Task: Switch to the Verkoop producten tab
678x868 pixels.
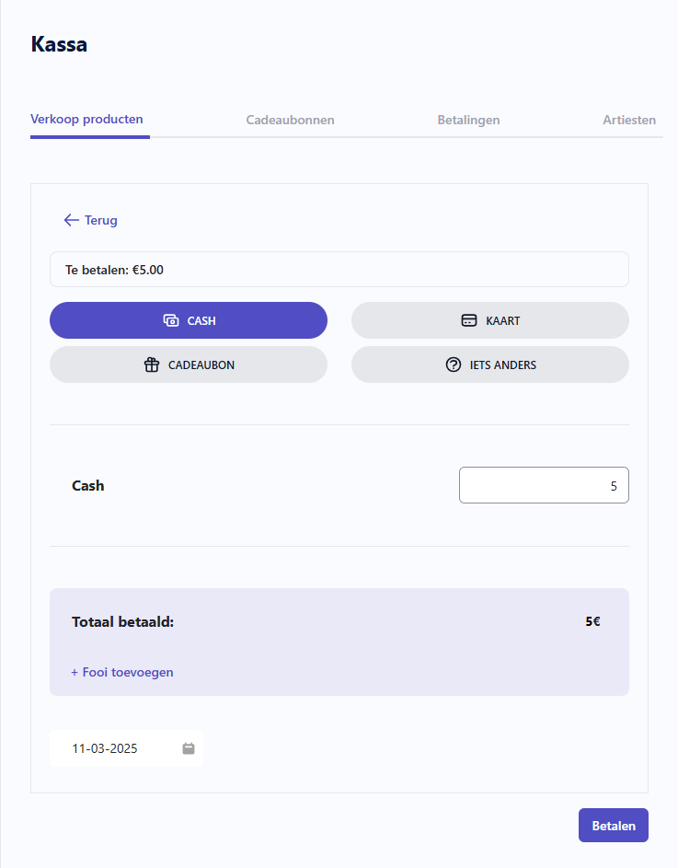Action: [89, 120]
